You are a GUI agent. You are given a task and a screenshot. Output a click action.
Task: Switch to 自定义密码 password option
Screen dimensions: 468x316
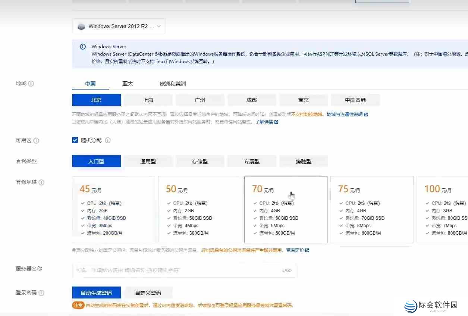point(149,292)
